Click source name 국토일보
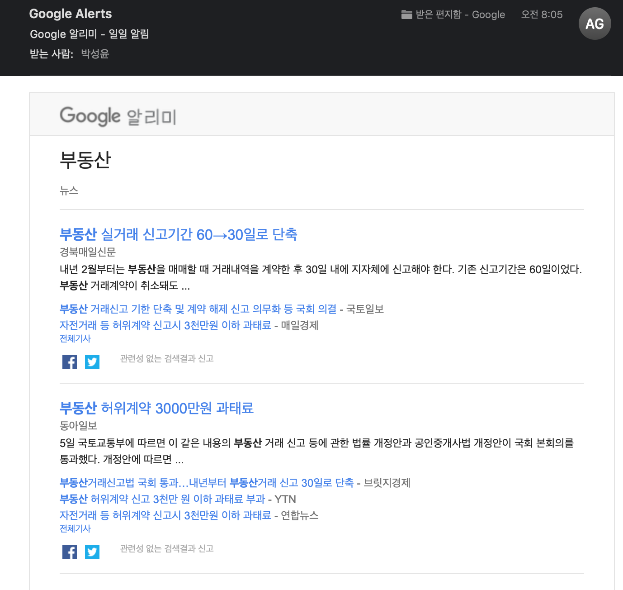The image size is (623, 590). [x=365, y=309]
